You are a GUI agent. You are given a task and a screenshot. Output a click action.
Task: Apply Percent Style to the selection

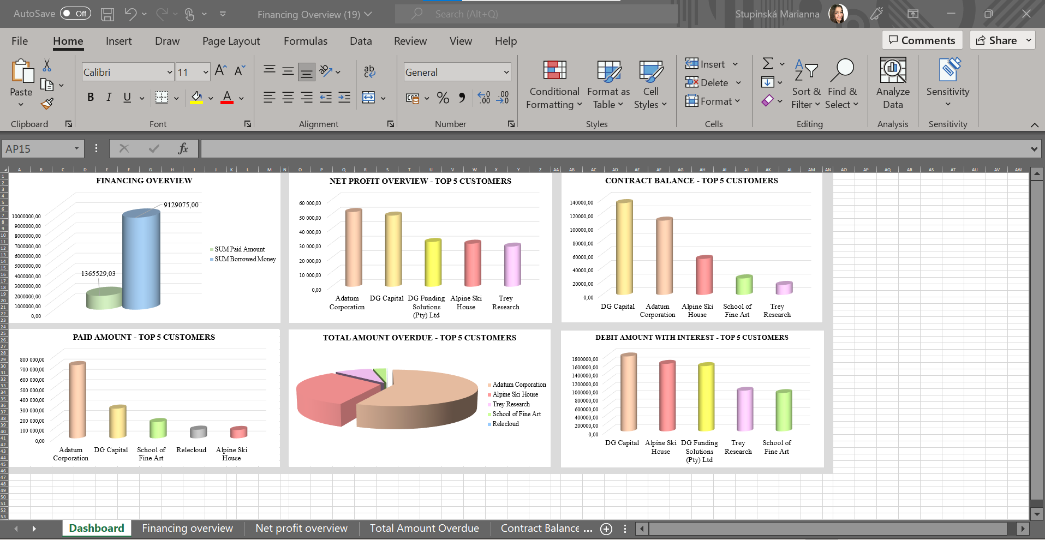(443, 98)
